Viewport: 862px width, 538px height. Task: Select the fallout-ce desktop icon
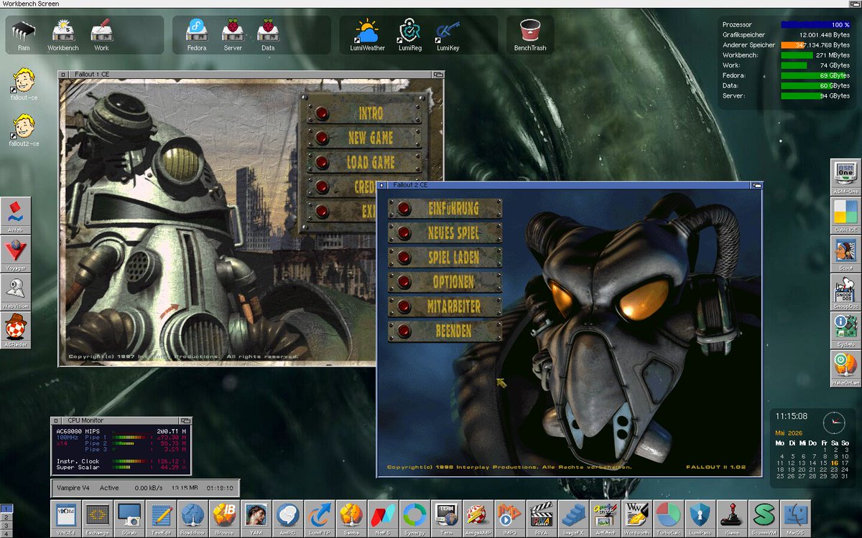tap(24, 84)
